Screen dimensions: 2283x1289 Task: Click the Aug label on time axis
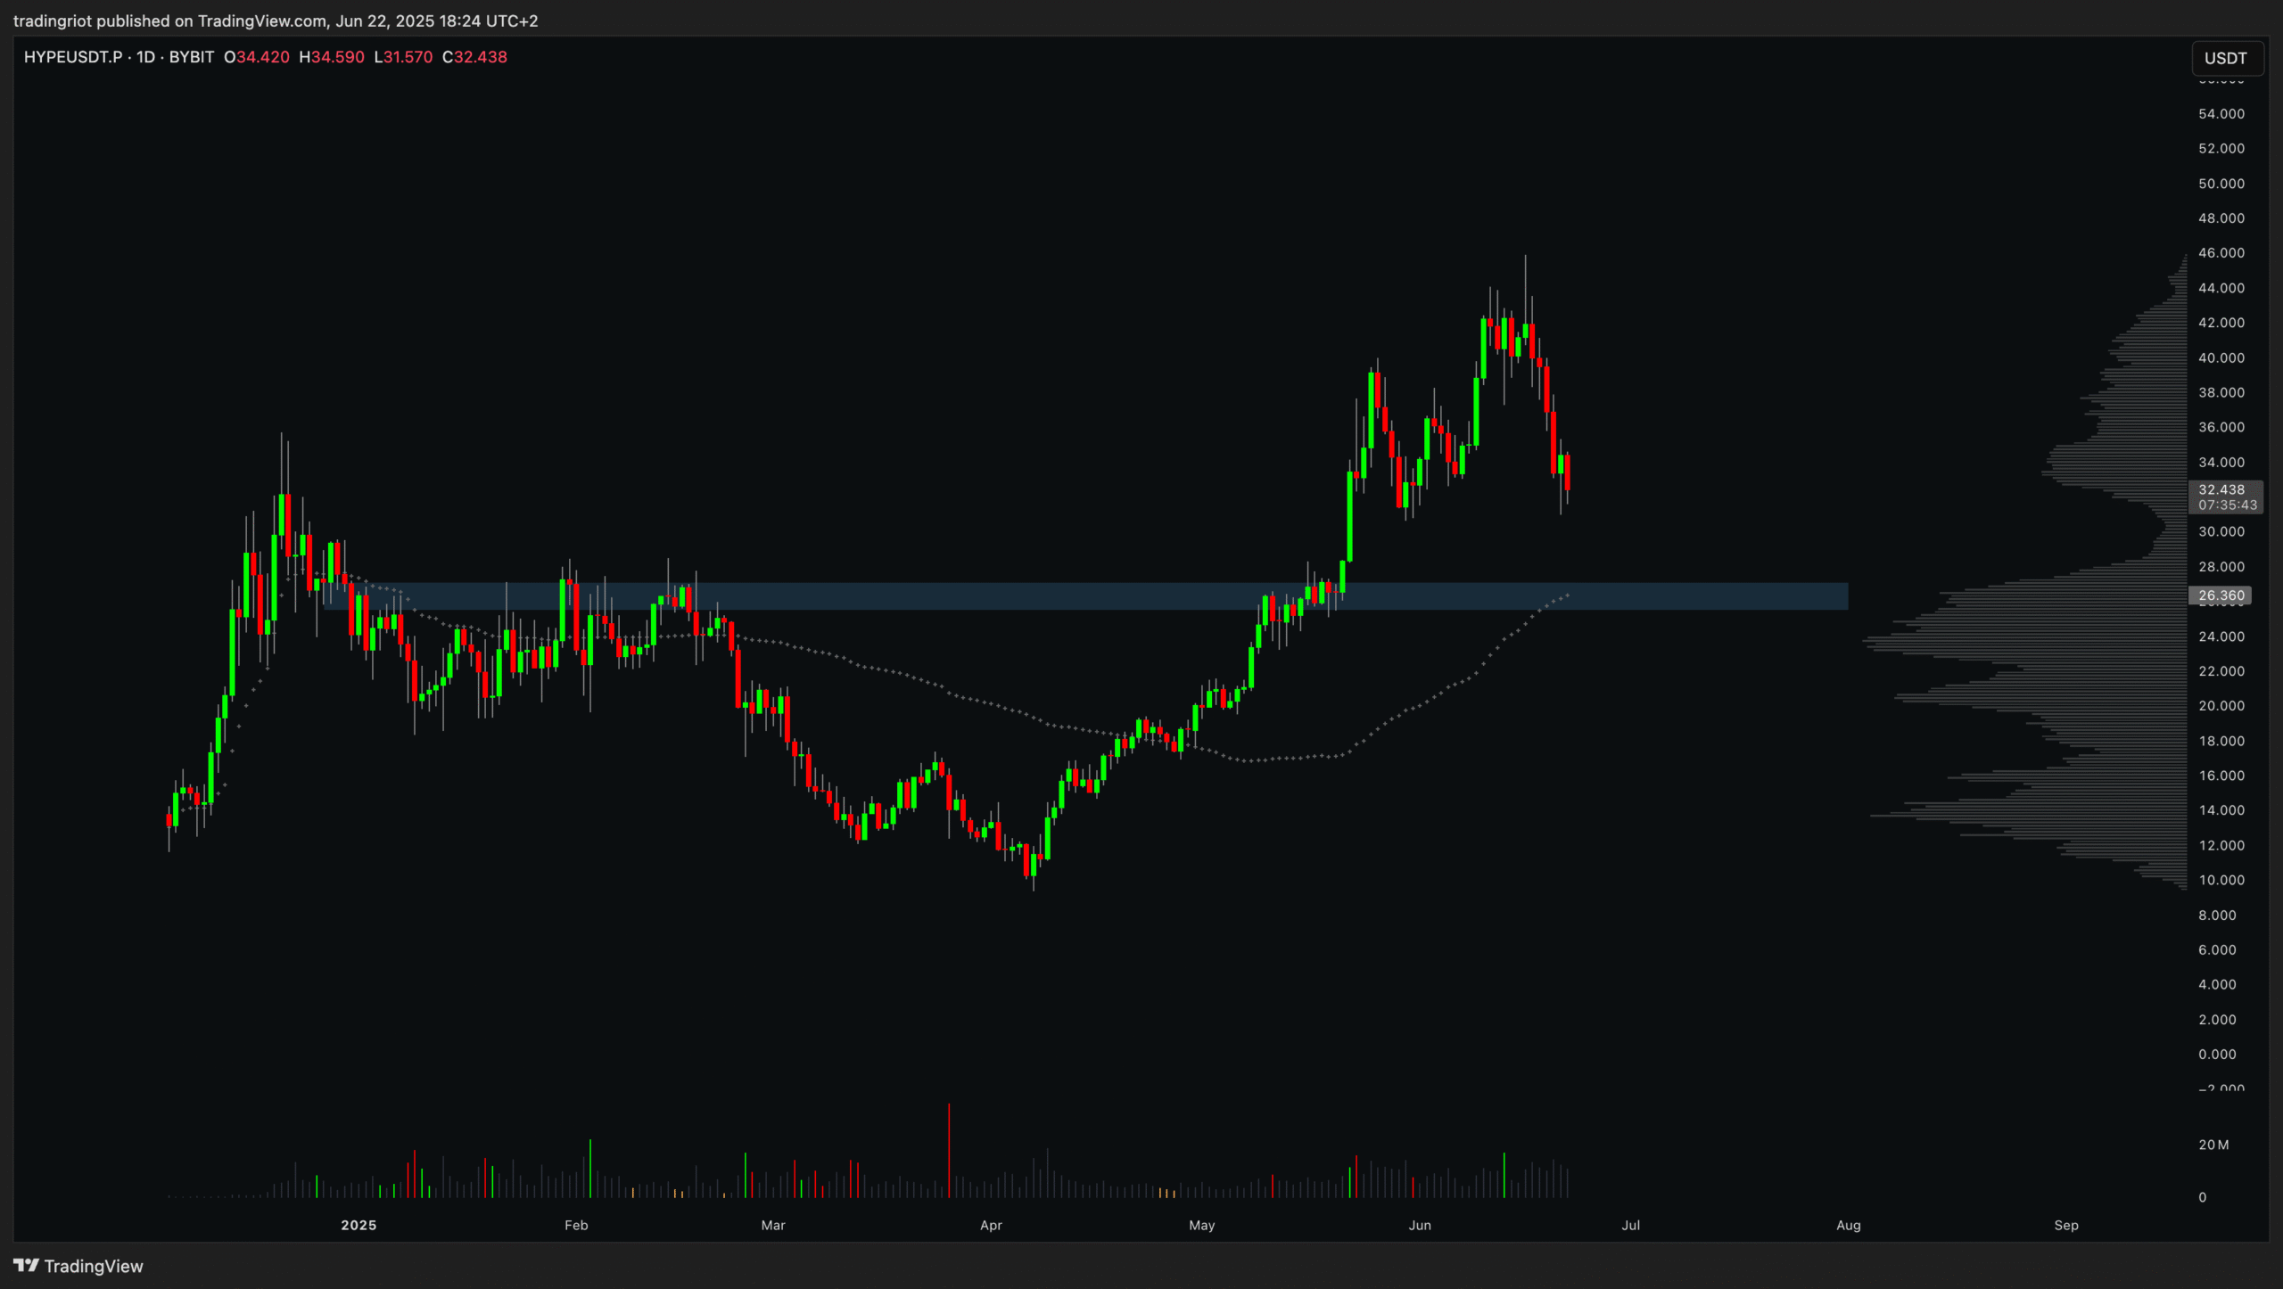(x=1849, y=1225)
